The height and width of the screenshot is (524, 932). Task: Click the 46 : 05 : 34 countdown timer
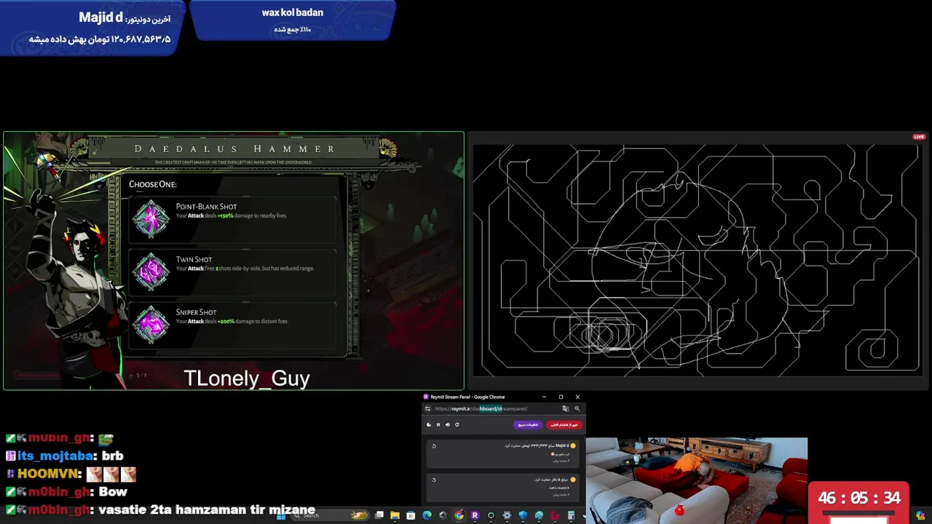(x=859, y=499)
